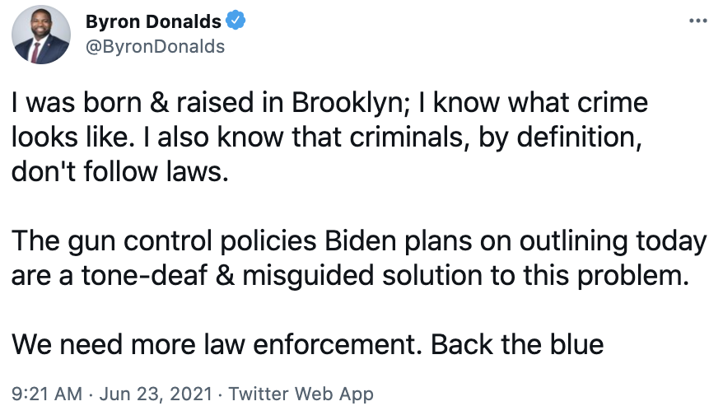723x420 pixels.
Task: Click the Jun 23, 2021 date
Action: pyautogui.click(x=156, y=394)
